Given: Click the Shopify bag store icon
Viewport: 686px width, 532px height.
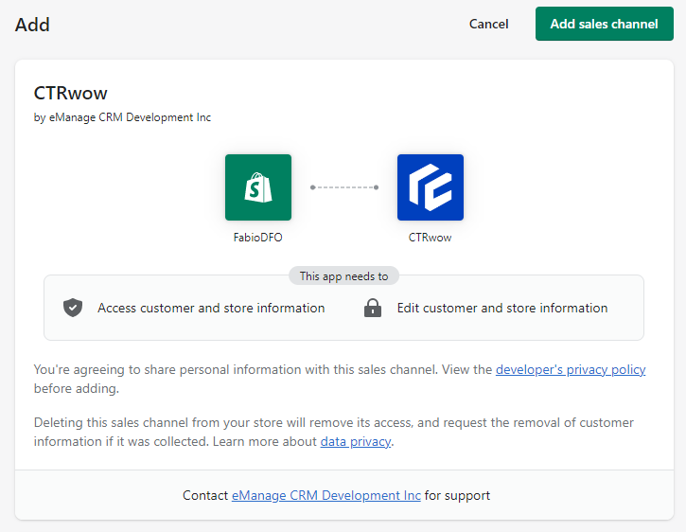Looking at the screenshot, I should [x=258, y=187].
